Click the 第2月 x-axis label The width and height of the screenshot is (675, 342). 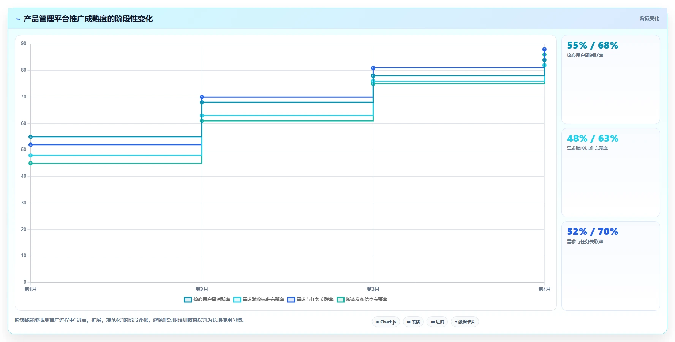click(202, 290)
